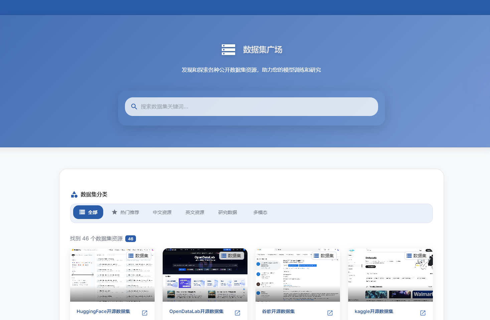Click 数据集 tag on 谷歌 card

pyautogui.click(x=324, y=256)
